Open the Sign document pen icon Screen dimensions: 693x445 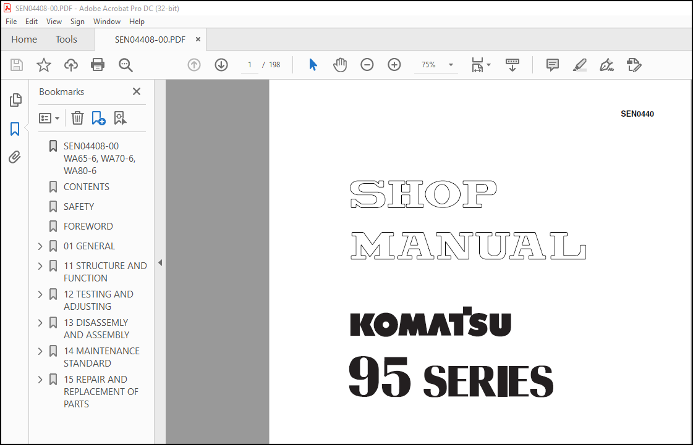[x=606, y=65]
